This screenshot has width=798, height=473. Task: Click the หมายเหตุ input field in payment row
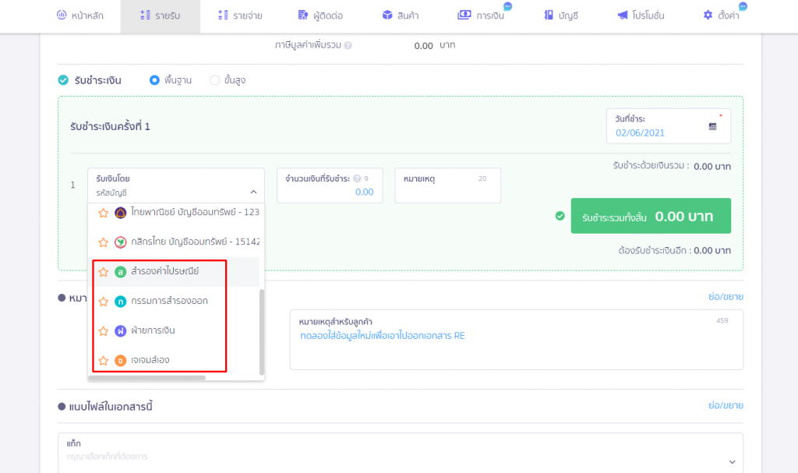pos(447,191)
